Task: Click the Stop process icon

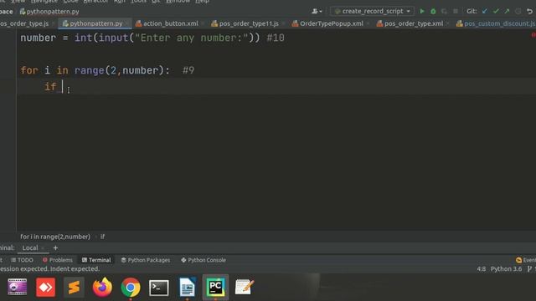Action: tap(456, 11)
